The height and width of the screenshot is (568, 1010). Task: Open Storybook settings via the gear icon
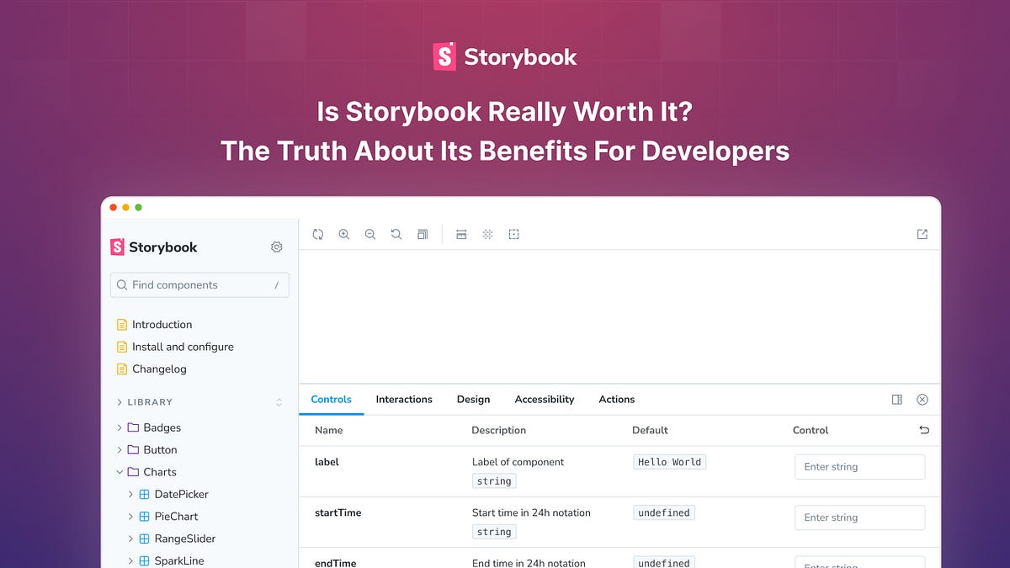coord(277,247)
